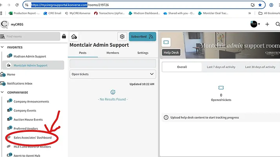280x157 pixels.
Task: Click the room home icon above Montclair title
Action: [x=74, y=37]
